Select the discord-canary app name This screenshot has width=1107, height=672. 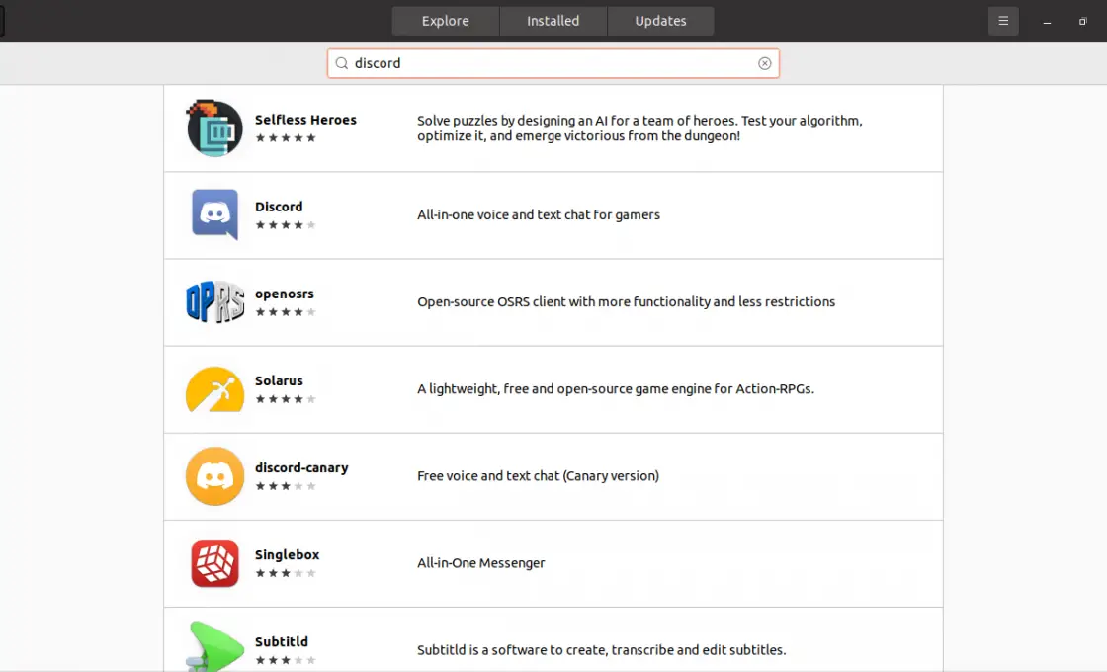[x=301, y=468]
